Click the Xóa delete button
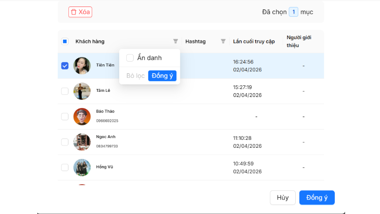This screenshot has width=380, height=214. tap(80, 12)
